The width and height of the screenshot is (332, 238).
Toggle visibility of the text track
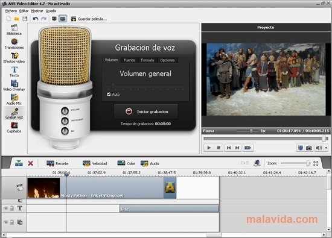pyautogui.click(x=5, y=208)
